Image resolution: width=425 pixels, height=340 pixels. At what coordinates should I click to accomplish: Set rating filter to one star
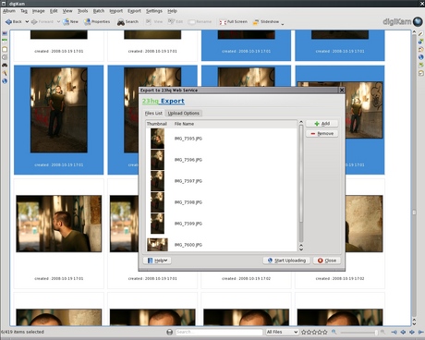pos(304,332)
